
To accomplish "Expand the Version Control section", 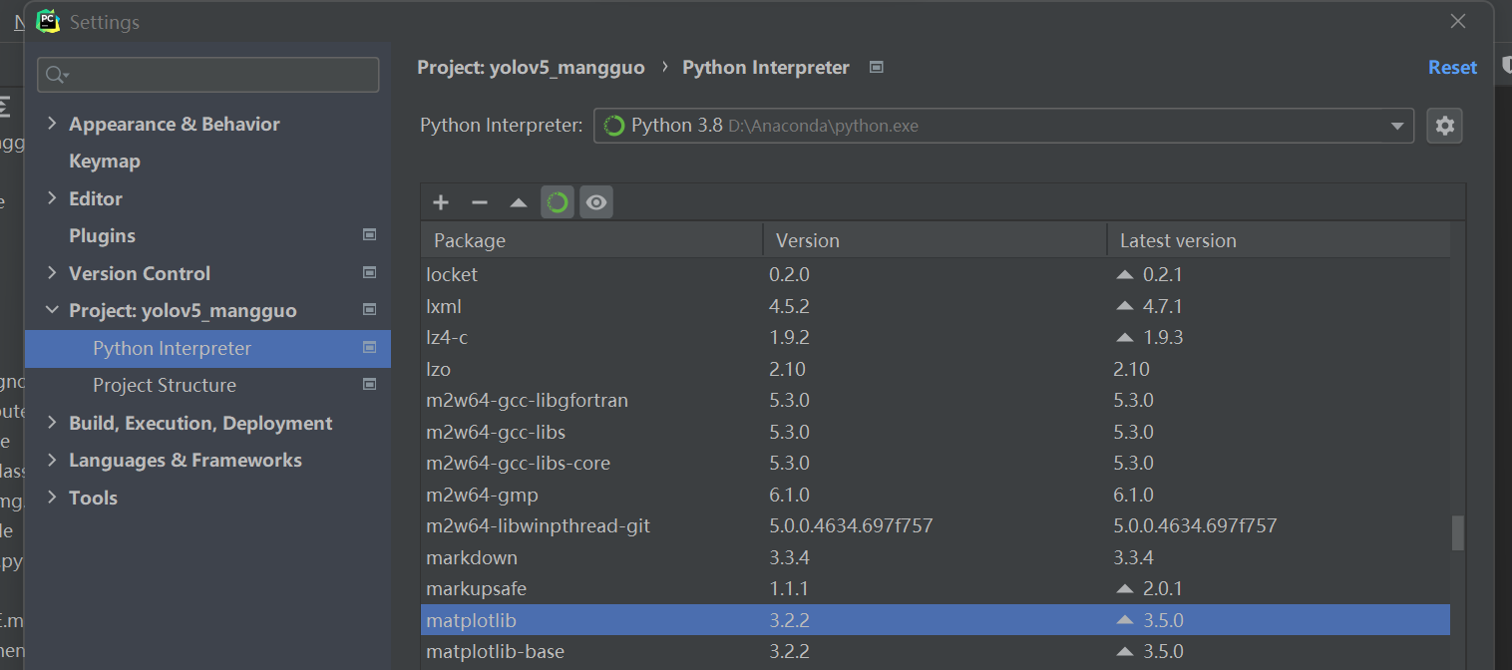I will [x=52, y=273].
